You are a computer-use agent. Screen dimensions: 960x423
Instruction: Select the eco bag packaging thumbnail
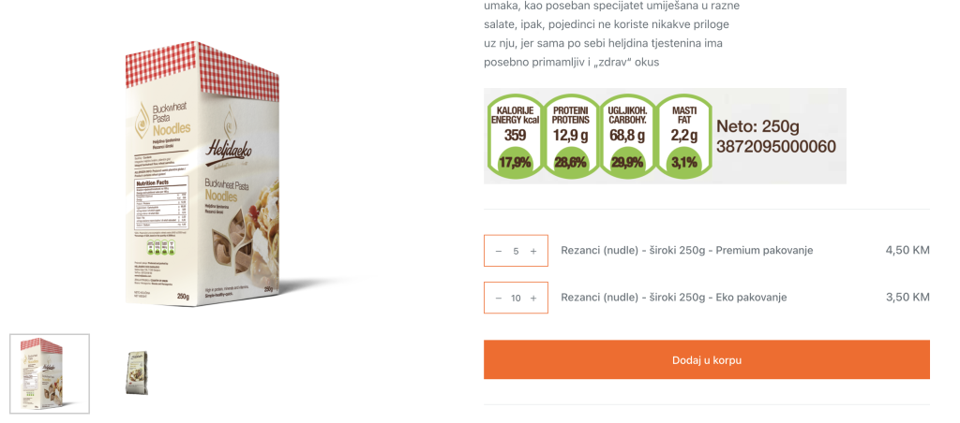tap(137, 373)
